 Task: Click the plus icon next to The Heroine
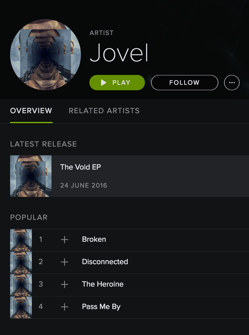point(64,285)
